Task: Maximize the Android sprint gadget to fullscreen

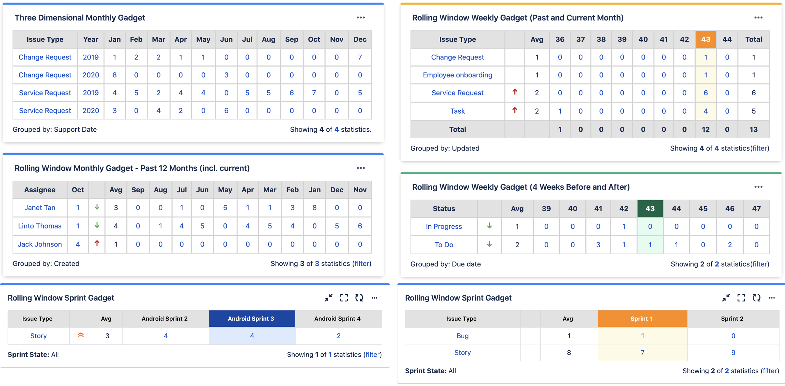Action: point(344,298)
